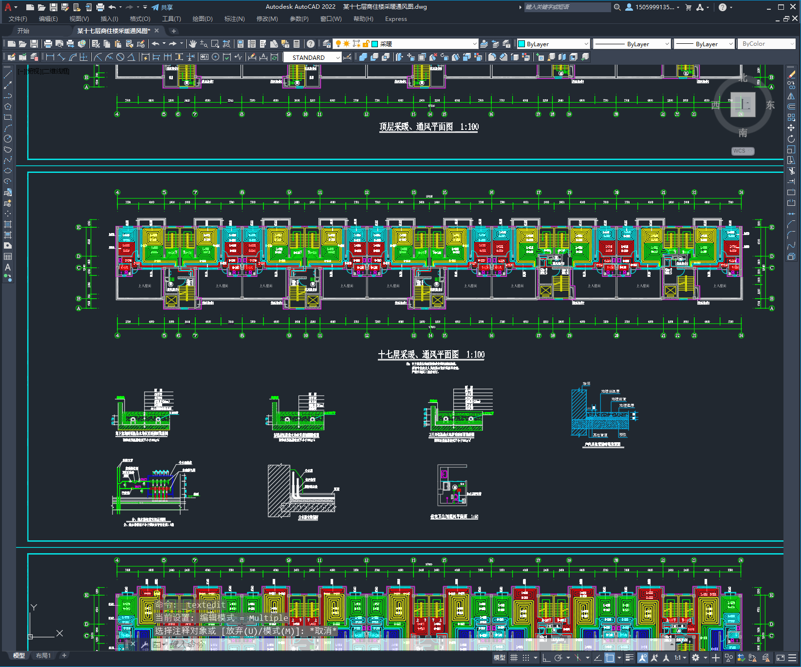The width and height of the screenshot is (801, 667).
Task: Click the ViewCube 上 top face
Action: 743,104
